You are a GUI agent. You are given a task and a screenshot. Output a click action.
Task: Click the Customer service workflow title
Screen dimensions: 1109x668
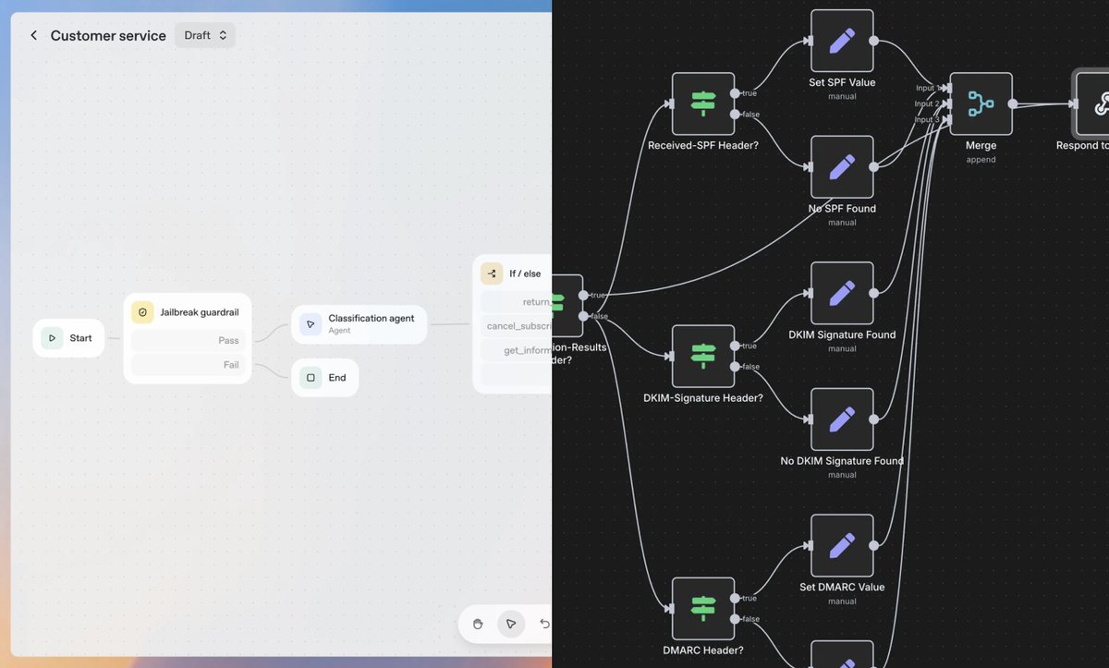tap(108, 36)
